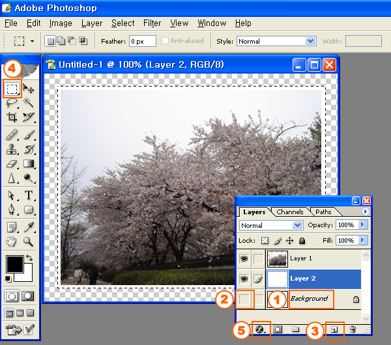391x345 pixels.
Task: Toggle Anti-aliased checkbox
Action: (165, 40)
